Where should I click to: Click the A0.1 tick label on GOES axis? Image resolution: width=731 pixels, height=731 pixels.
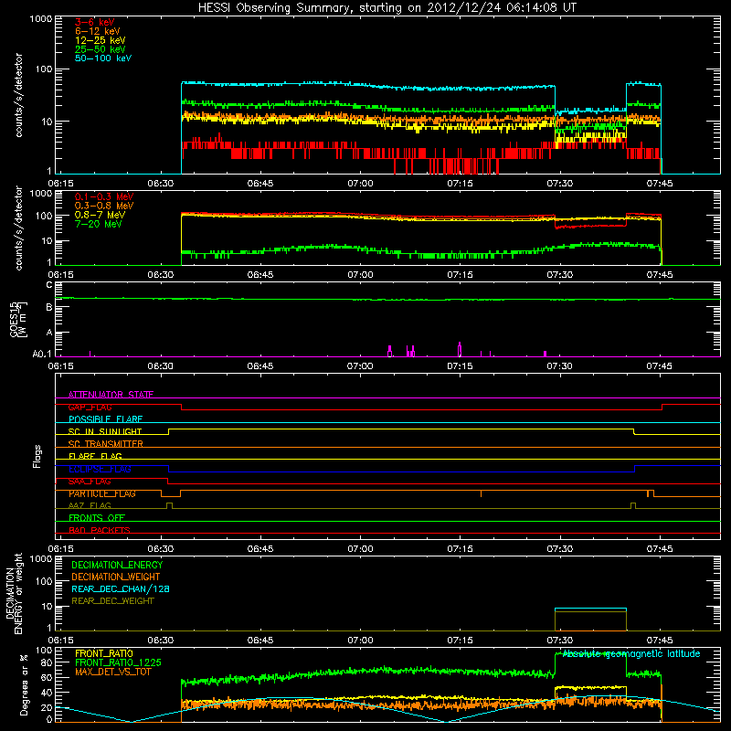pos(42,355)
